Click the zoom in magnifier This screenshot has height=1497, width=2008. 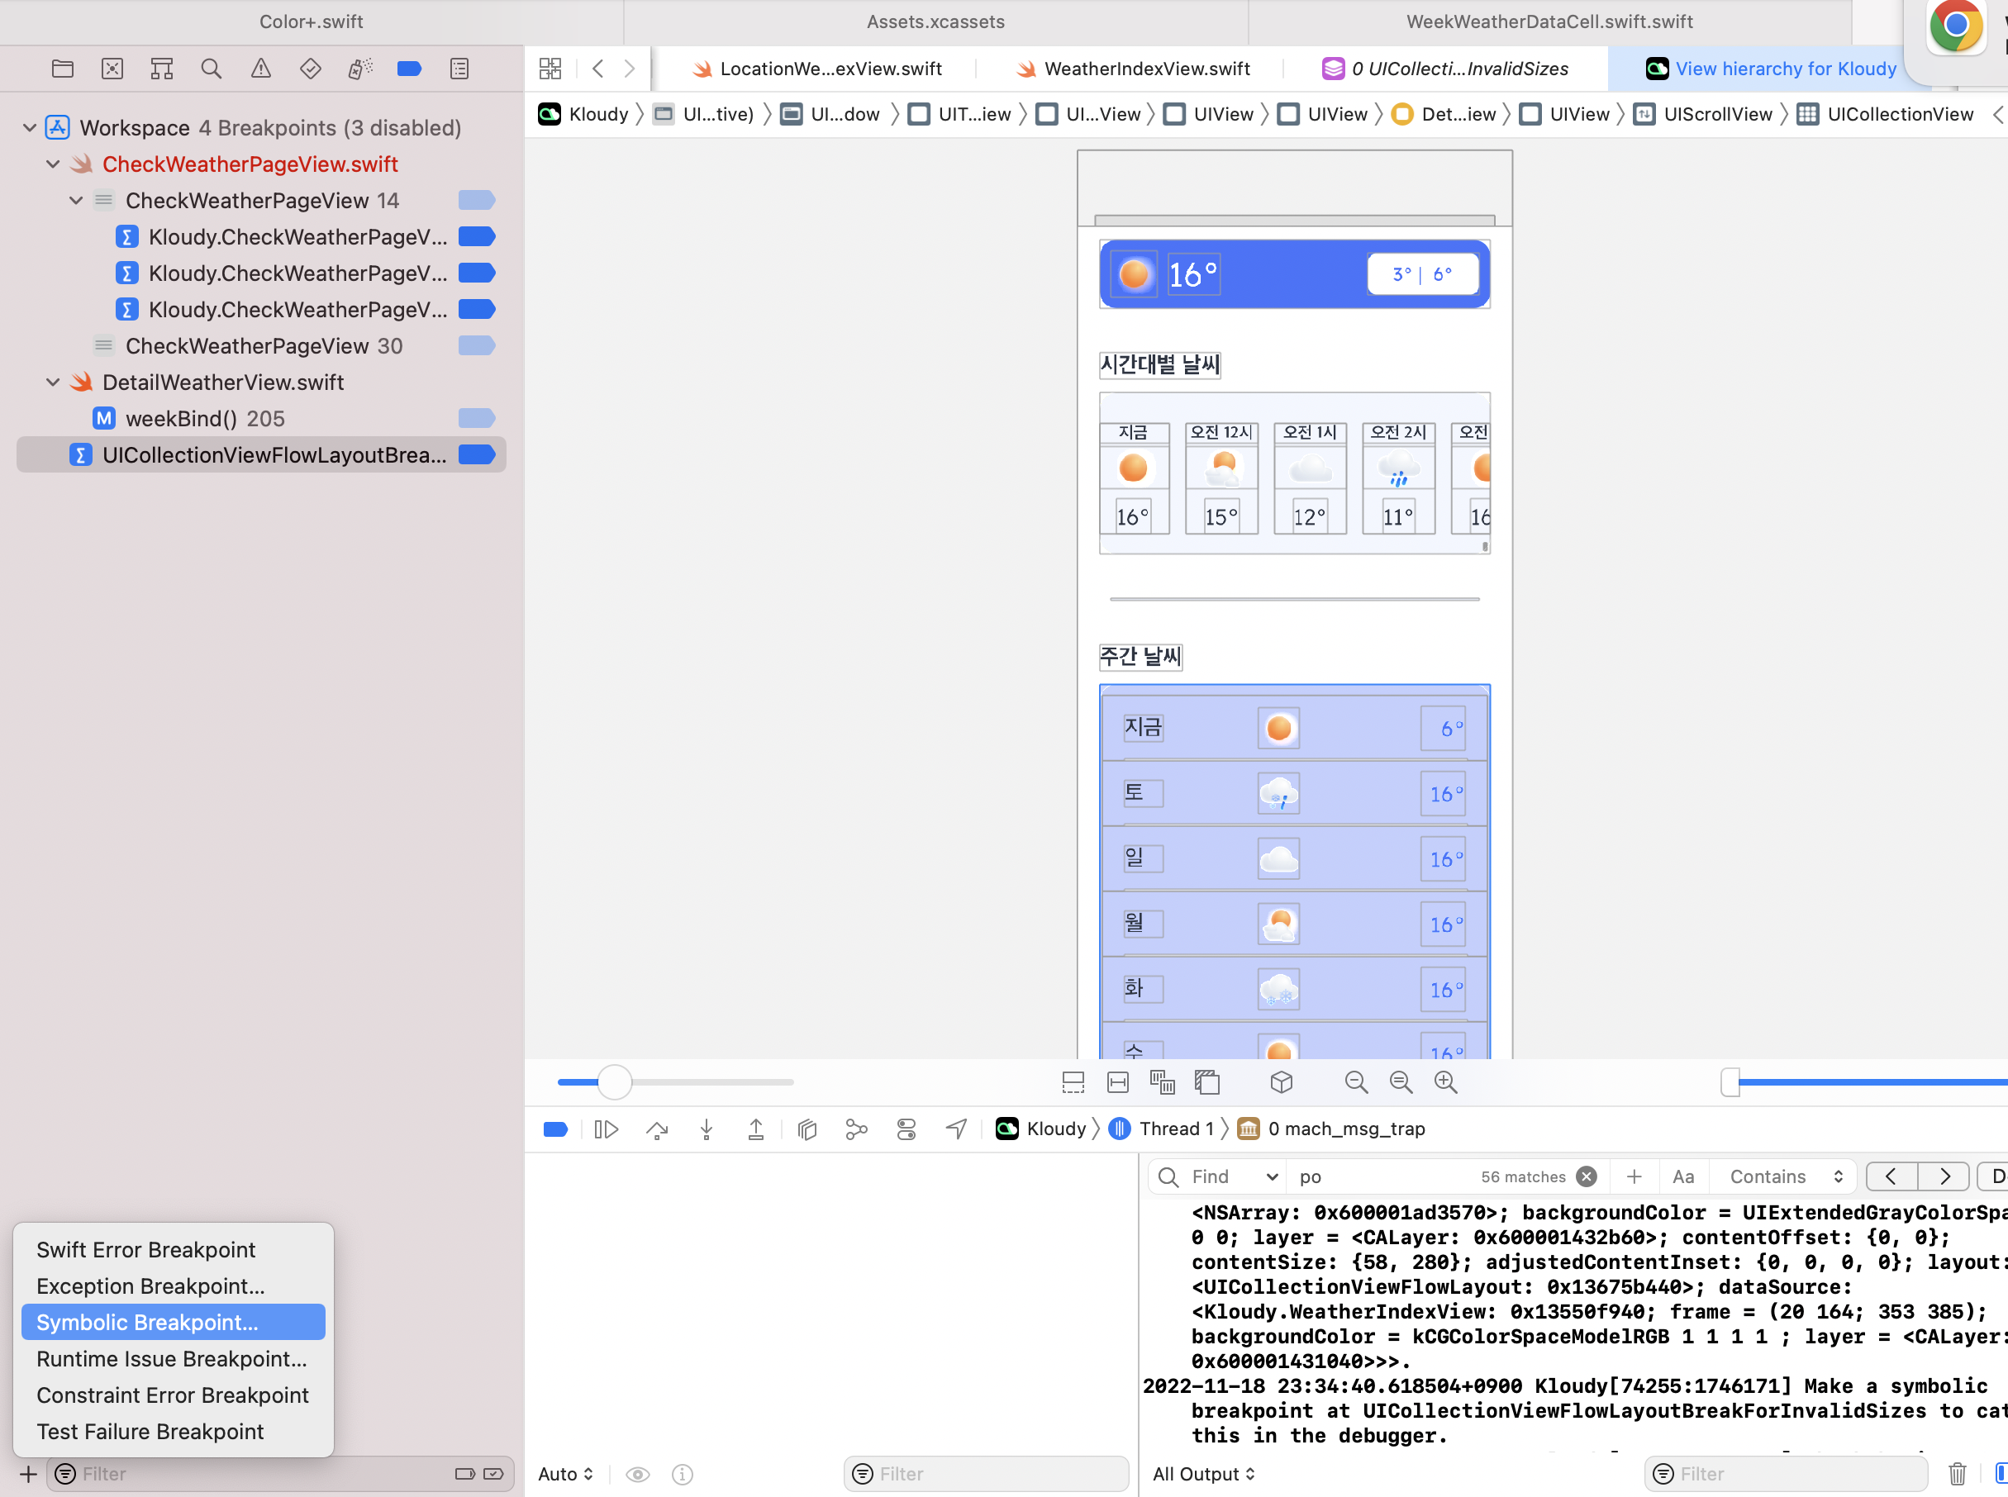pyautogui.click(x=1445, y=1082)
